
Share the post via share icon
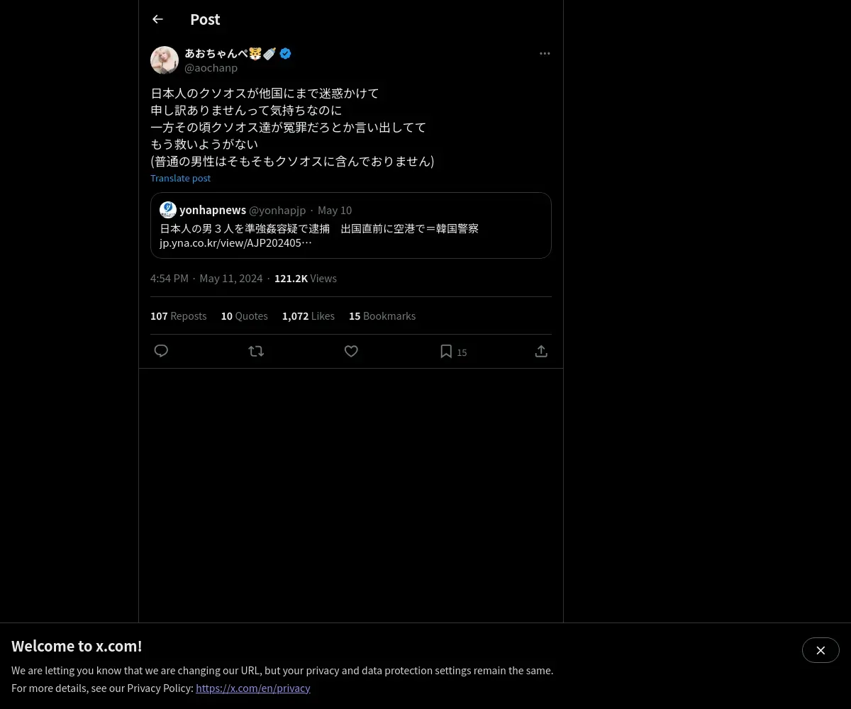tap(541, 351)
